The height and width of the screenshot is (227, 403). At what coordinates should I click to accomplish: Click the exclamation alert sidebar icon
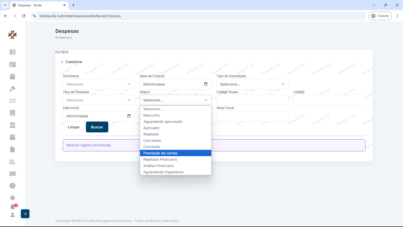pyautogui.click(x=12, y=186)
